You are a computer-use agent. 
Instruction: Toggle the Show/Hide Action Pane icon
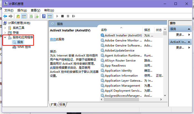(x=49, y=16)
